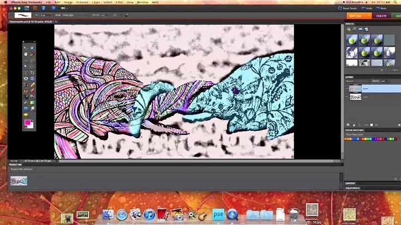The height and width of the screenshot is (225, 401).
Task: Click the pink foreground color swatch
Action: tap(27, 123)
